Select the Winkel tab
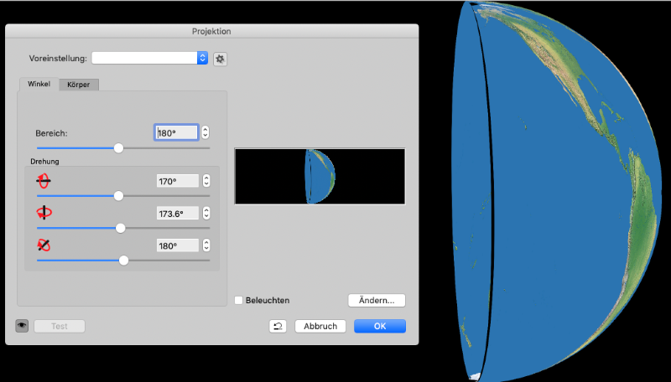 click(39, 84)
